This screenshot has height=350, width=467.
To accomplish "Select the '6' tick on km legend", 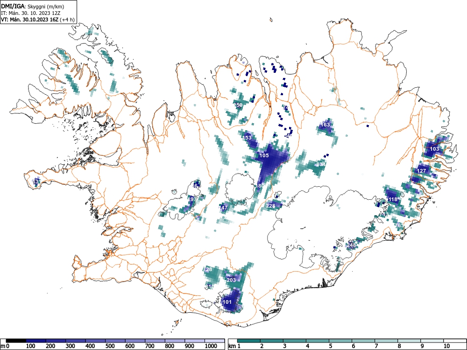I will tap(353, 346).
